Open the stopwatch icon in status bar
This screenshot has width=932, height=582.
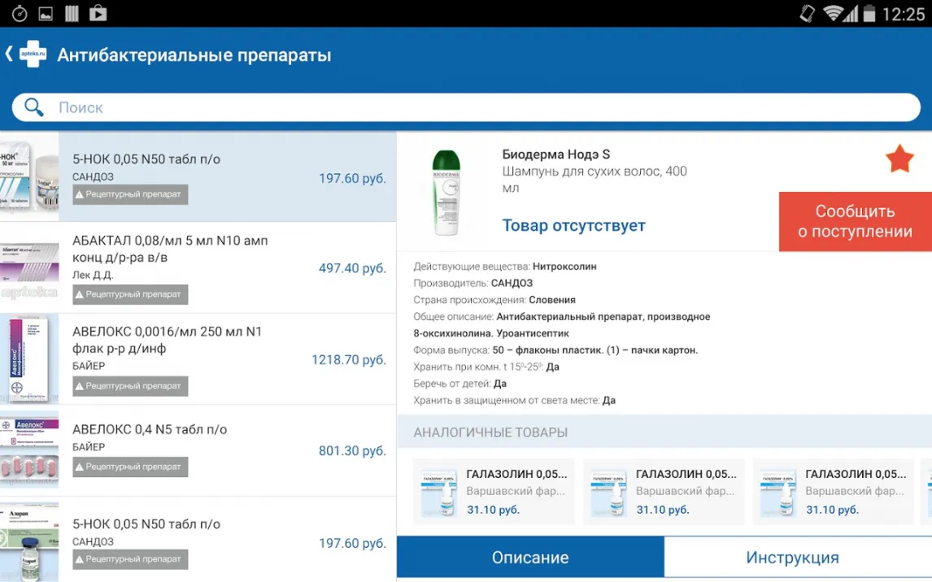pyautogui.click(x=19, y=13)
